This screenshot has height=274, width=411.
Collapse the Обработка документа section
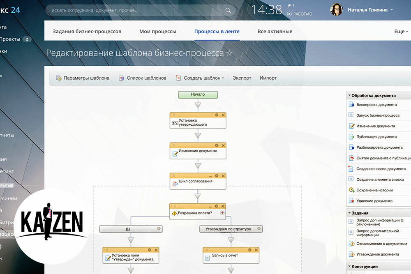pyautogui.click(x=349, y=95)
